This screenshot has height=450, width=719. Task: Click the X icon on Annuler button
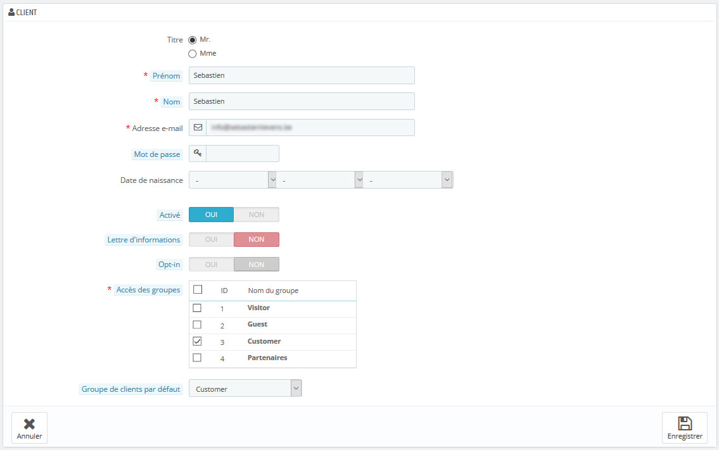pos(29,424)
